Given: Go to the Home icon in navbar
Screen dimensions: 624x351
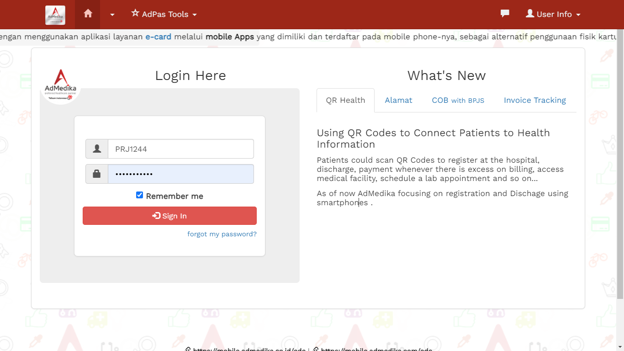Looking at the screenshot, I should coord(88,14).
